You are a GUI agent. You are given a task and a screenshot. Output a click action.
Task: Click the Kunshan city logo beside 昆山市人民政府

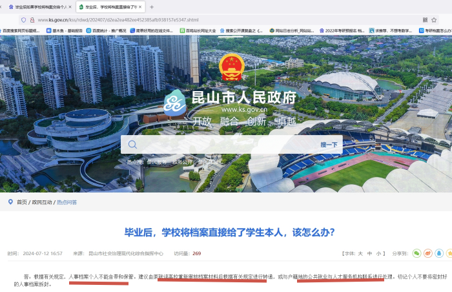[x=175, y=103]
